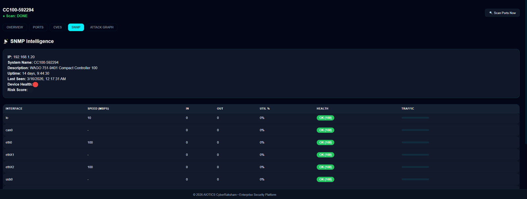This screenshot has height=199, width=527.
Task: Click the 0% utilization for usb0
Action: tap(262, 180)
